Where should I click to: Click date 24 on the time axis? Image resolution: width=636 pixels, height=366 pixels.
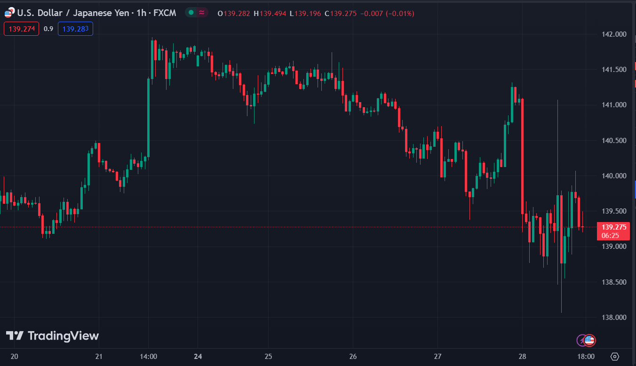click(x=198, y=356)
